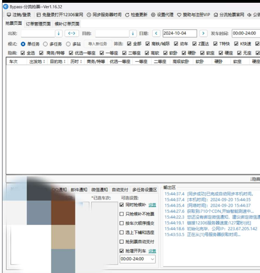Click the 注销/登录 toolbar icon
Image resolution: width=260 pixels, height=273 pixels.
[x=9, y=15]
